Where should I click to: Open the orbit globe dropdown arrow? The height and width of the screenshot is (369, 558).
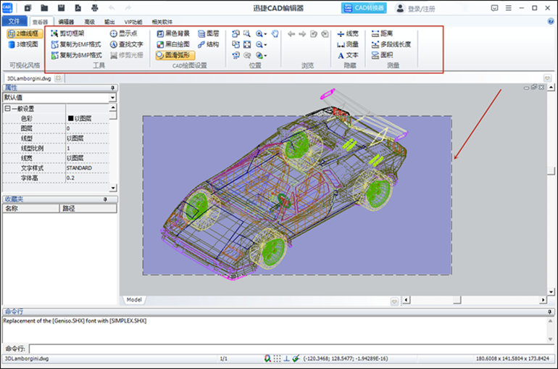(x=265, y=56)
